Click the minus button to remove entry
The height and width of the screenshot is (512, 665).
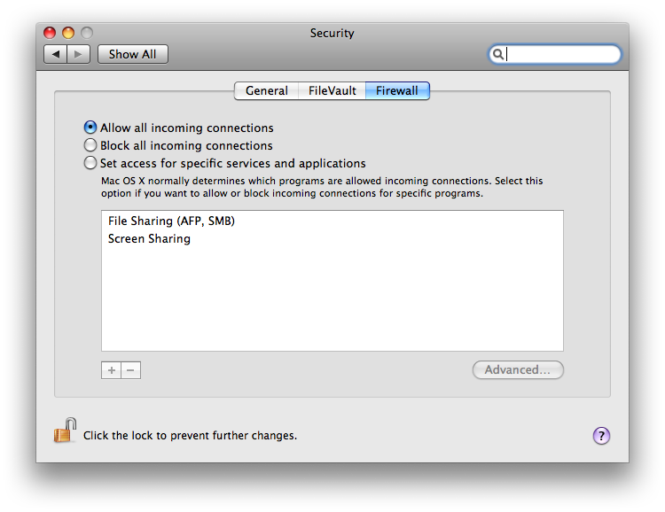tap(131, 370)
